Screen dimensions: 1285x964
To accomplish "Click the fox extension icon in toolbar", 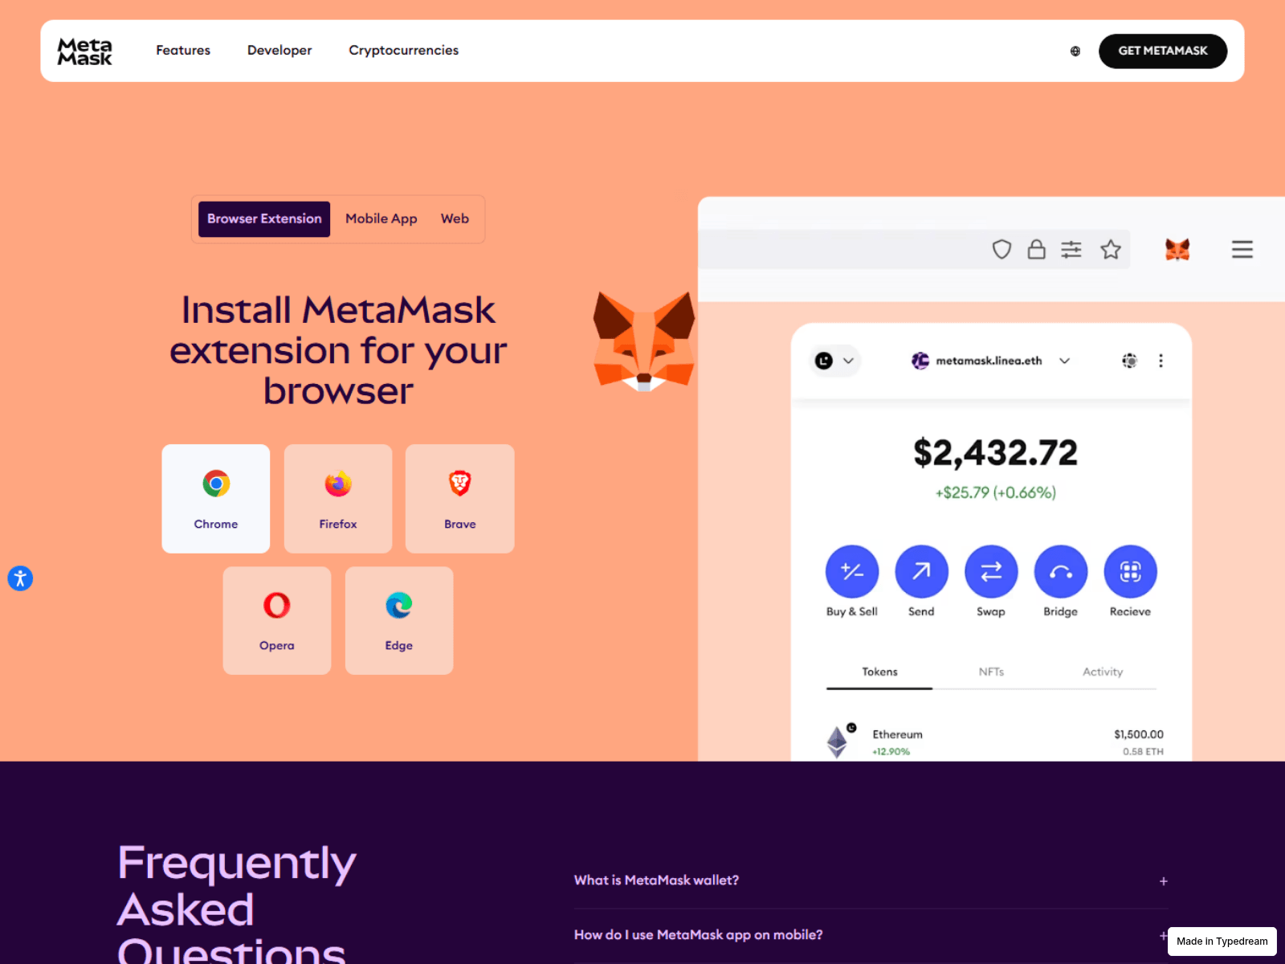I will point(1177,250).
